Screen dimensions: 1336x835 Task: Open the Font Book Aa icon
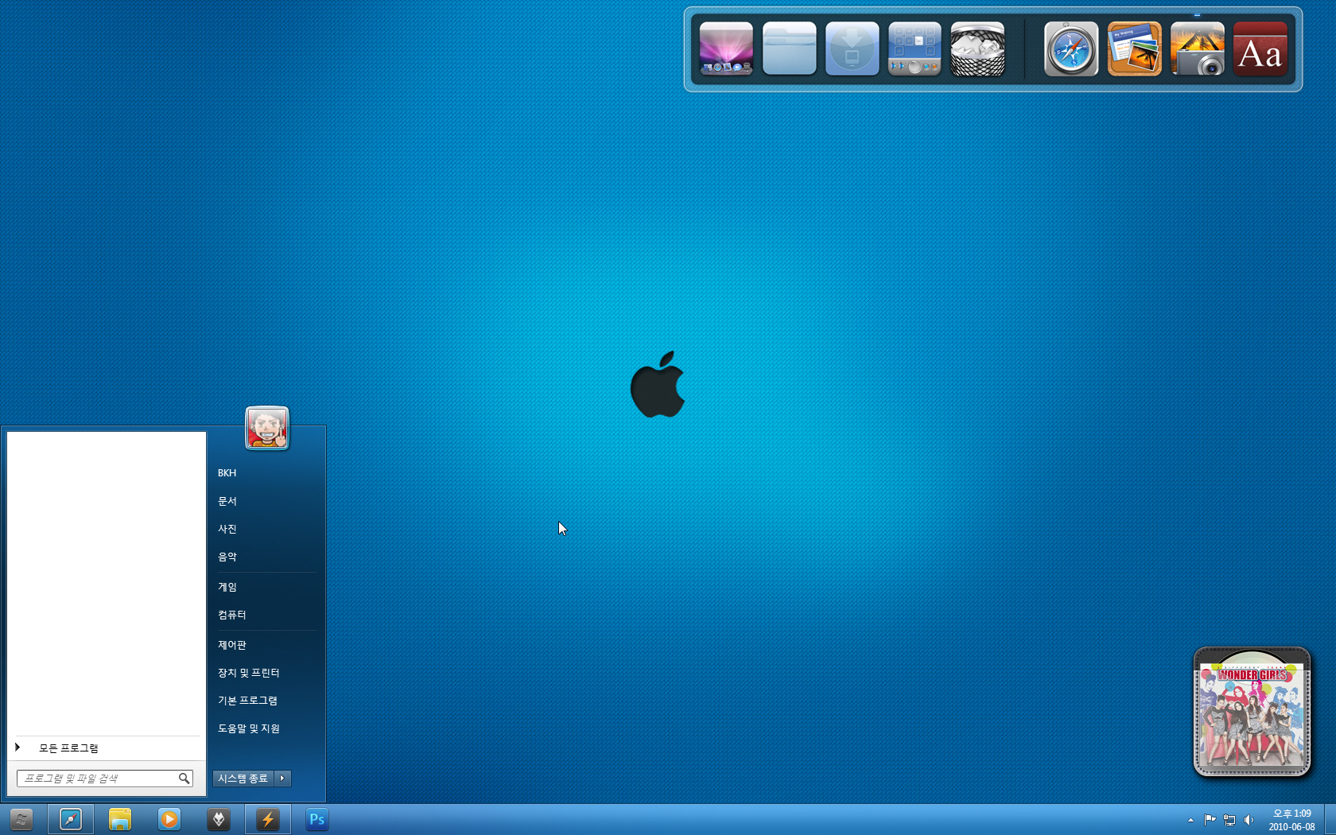point(1260,49)
